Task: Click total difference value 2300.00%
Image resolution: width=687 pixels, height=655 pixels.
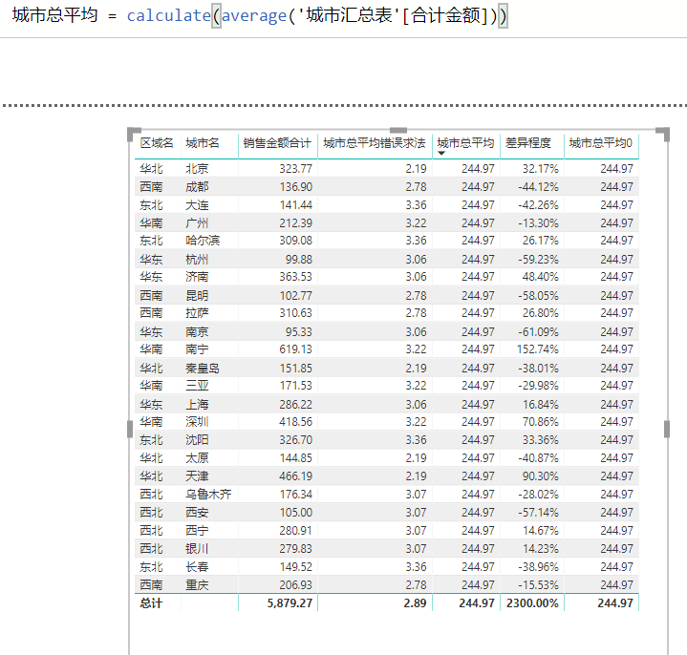Action: point(532,603)
